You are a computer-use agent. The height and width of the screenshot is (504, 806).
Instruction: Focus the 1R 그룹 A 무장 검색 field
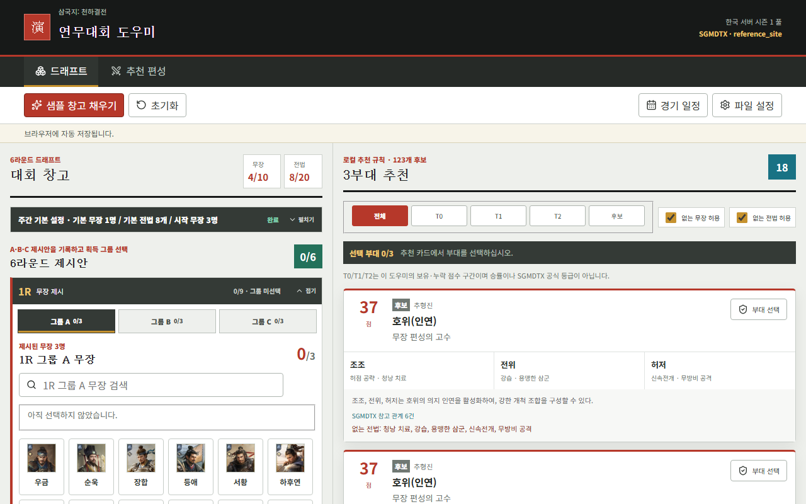coord(151,385)
